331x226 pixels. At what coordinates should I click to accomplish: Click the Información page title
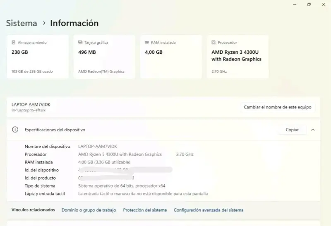[74, 23]
